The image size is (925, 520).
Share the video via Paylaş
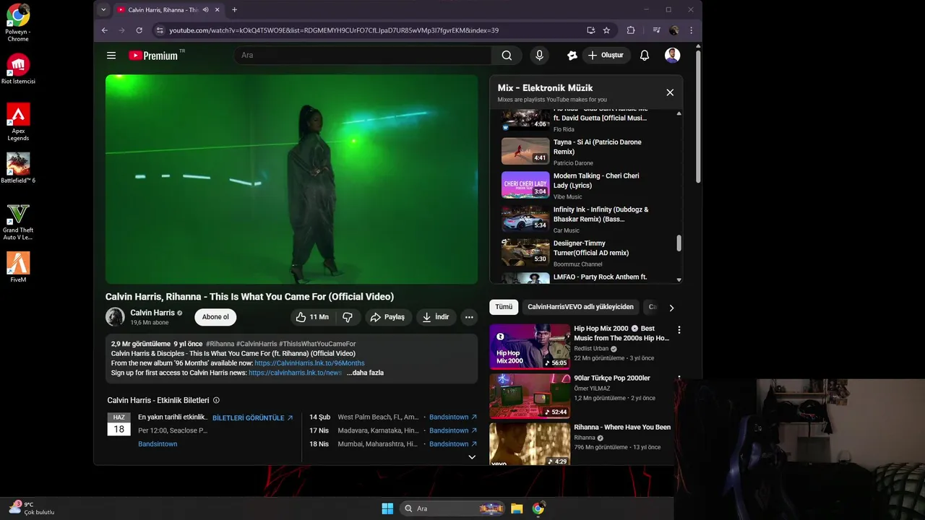388,317
